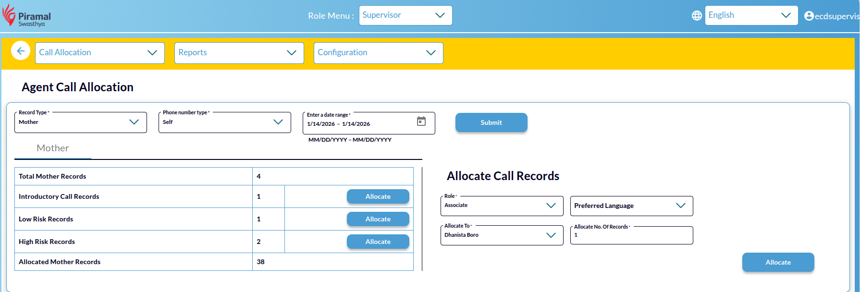Expand the Role Menu Supervisor dropdown

pos(405,15)
